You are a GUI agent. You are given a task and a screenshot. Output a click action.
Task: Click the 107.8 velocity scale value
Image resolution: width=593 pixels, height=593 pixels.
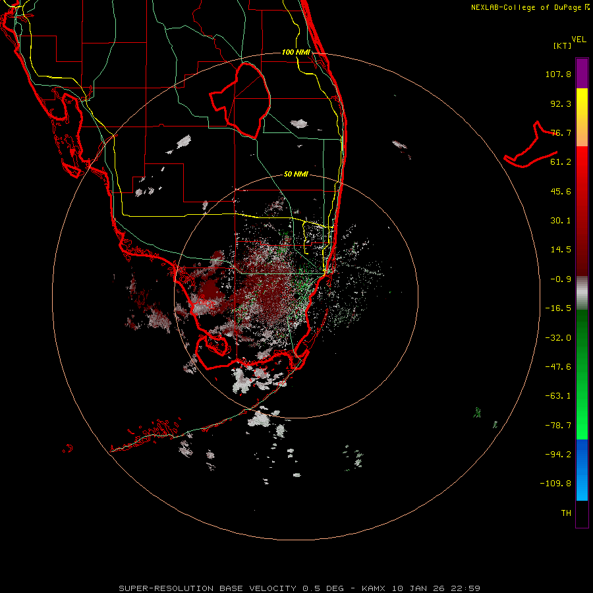[x=558, y=74]
